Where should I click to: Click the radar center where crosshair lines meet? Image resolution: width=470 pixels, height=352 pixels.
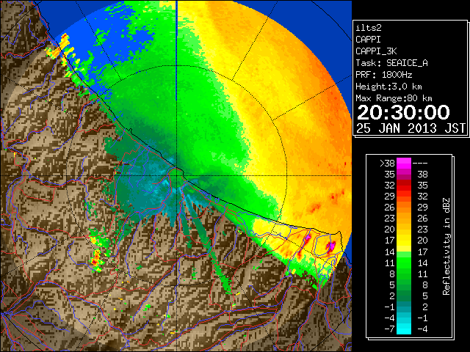[176, 176]
